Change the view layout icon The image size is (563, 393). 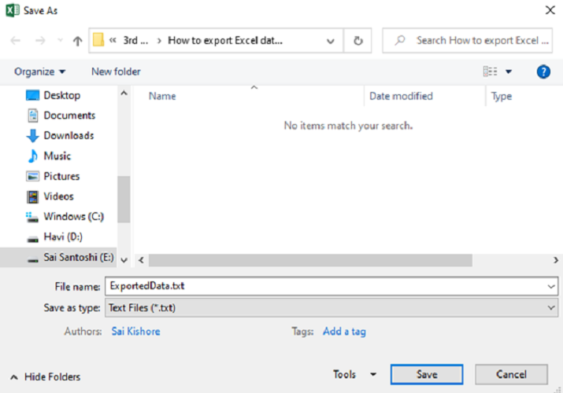click(490, 72)
